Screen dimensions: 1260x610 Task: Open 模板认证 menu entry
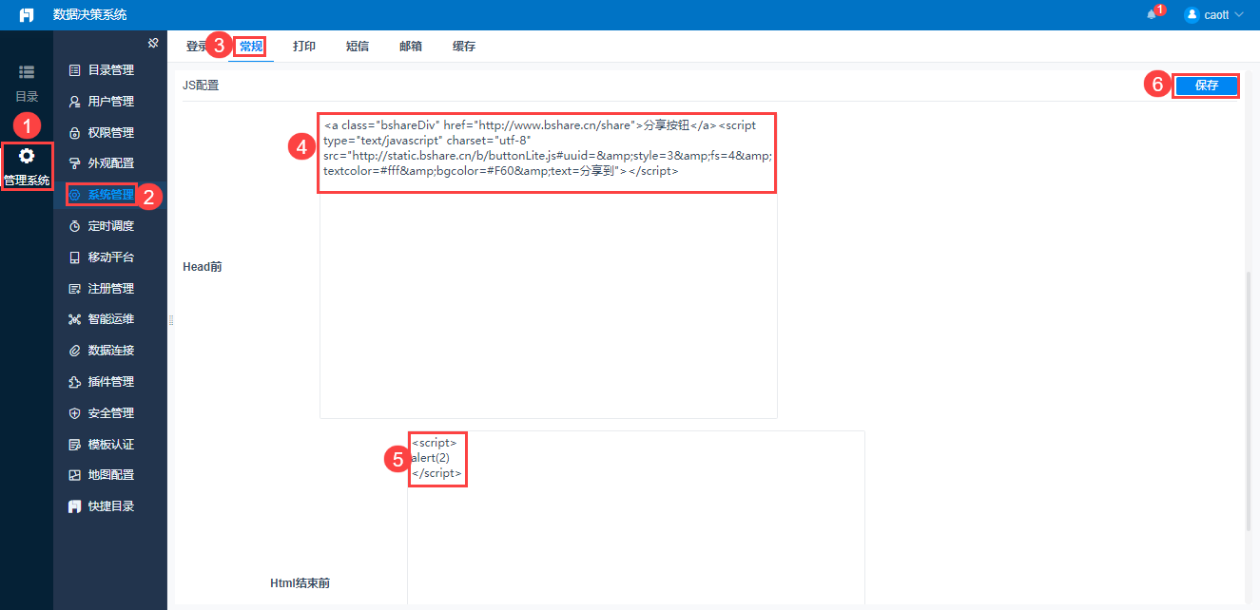click(110, 445)
